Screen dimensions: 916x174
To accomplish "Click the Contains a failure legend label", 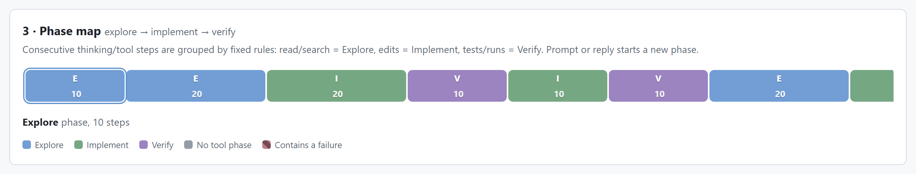I will (x=308, y=145).
